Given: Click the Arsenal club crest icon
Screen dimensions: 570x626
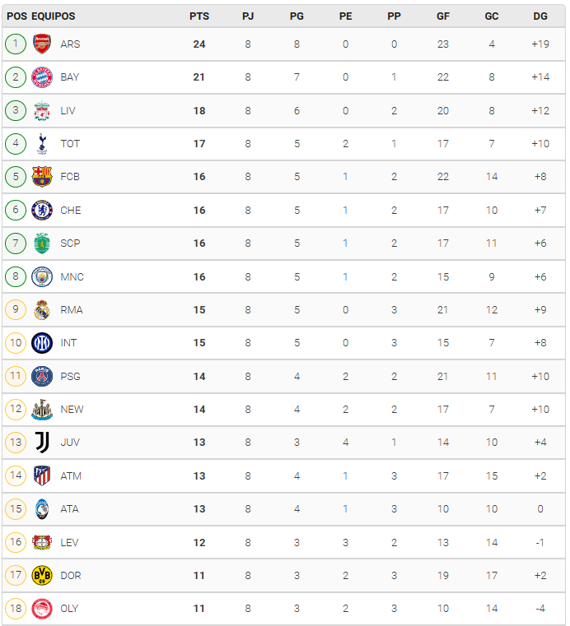Looking at the screenshot, I should (x=42, y=44).
